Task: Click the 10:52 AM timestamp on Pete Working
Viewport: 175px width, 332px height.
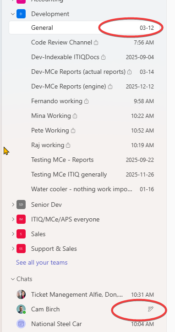Action: pos(142,131)
